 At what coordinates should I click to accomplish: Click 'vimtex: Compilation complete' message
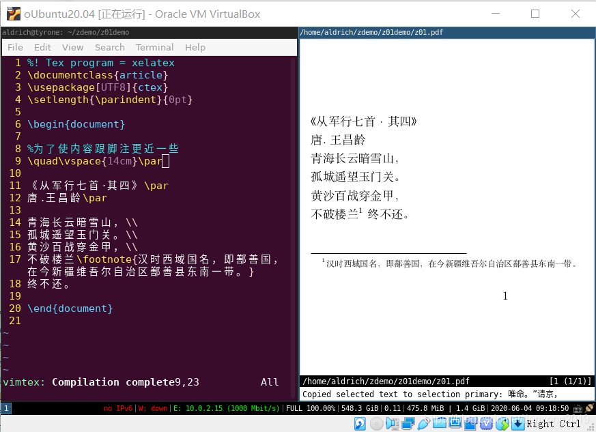click(88, 382)
